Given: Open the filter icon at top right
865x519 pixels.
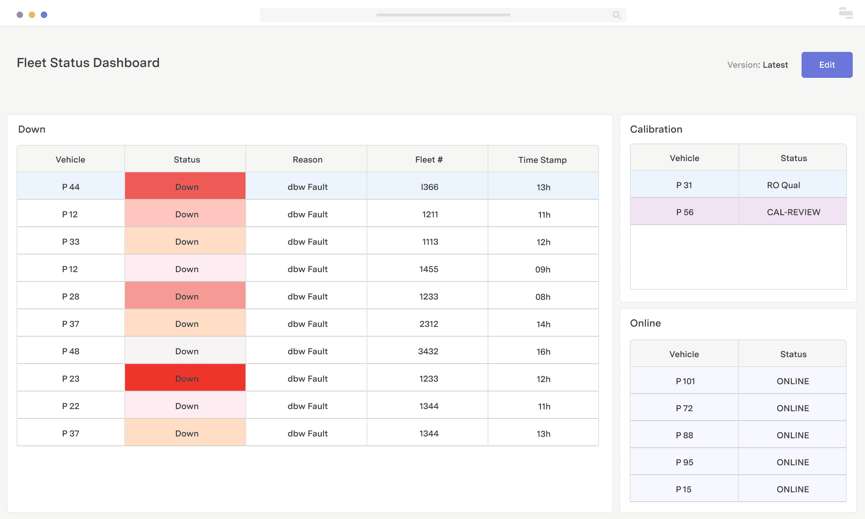Looking at the screenshot, I should click(x=845, y=13).
